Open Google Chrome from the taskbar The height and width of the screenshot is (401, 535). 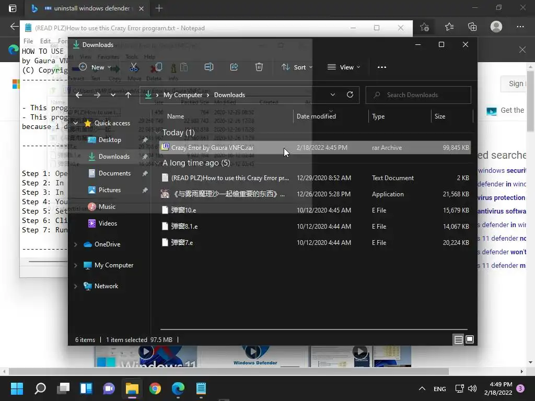(155, 388)
